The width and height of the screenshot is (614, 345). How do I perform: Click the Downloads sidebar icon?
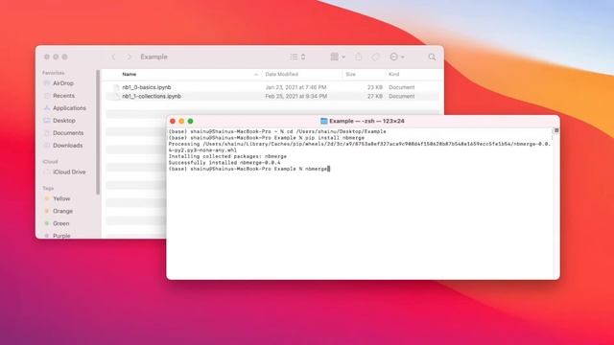tap(47, 146)
